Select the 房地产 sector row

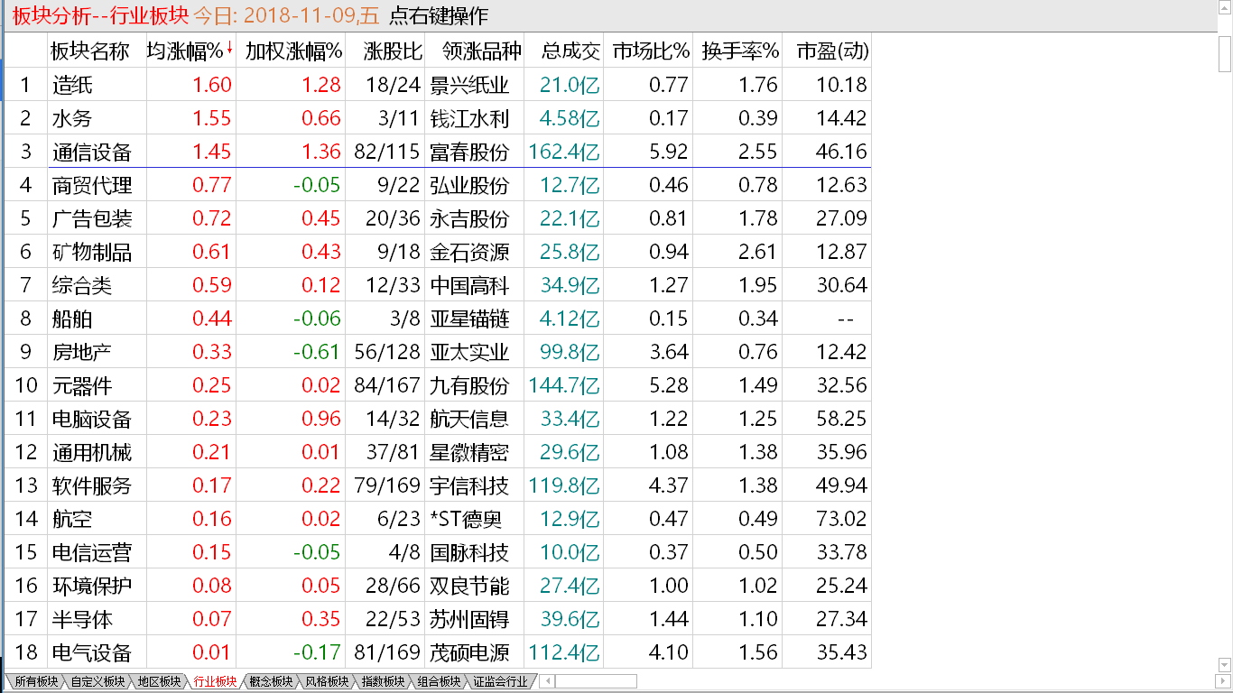click(x=438, y=353)
